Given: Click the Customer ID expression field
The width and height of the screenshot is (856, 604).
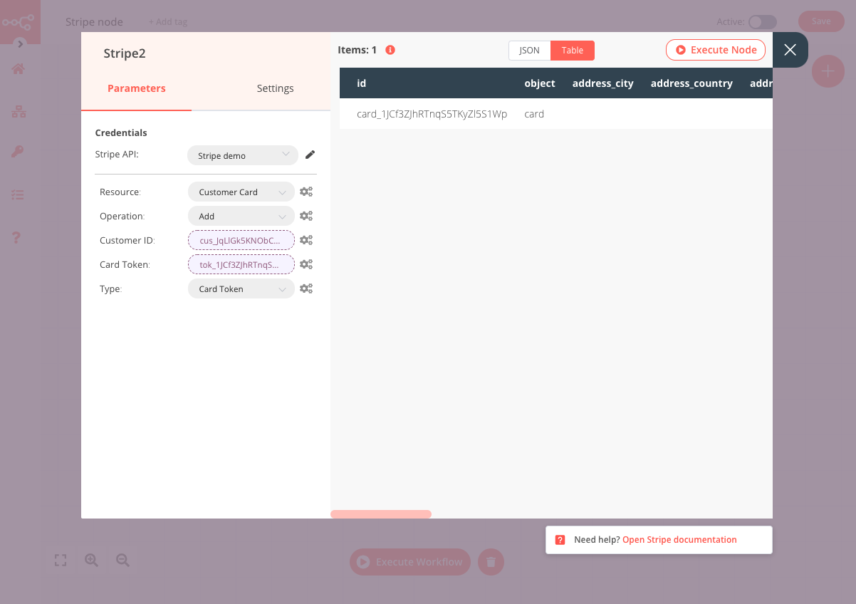Looking at the screenshot, I should pyautogui.click(x=241, y=241).
